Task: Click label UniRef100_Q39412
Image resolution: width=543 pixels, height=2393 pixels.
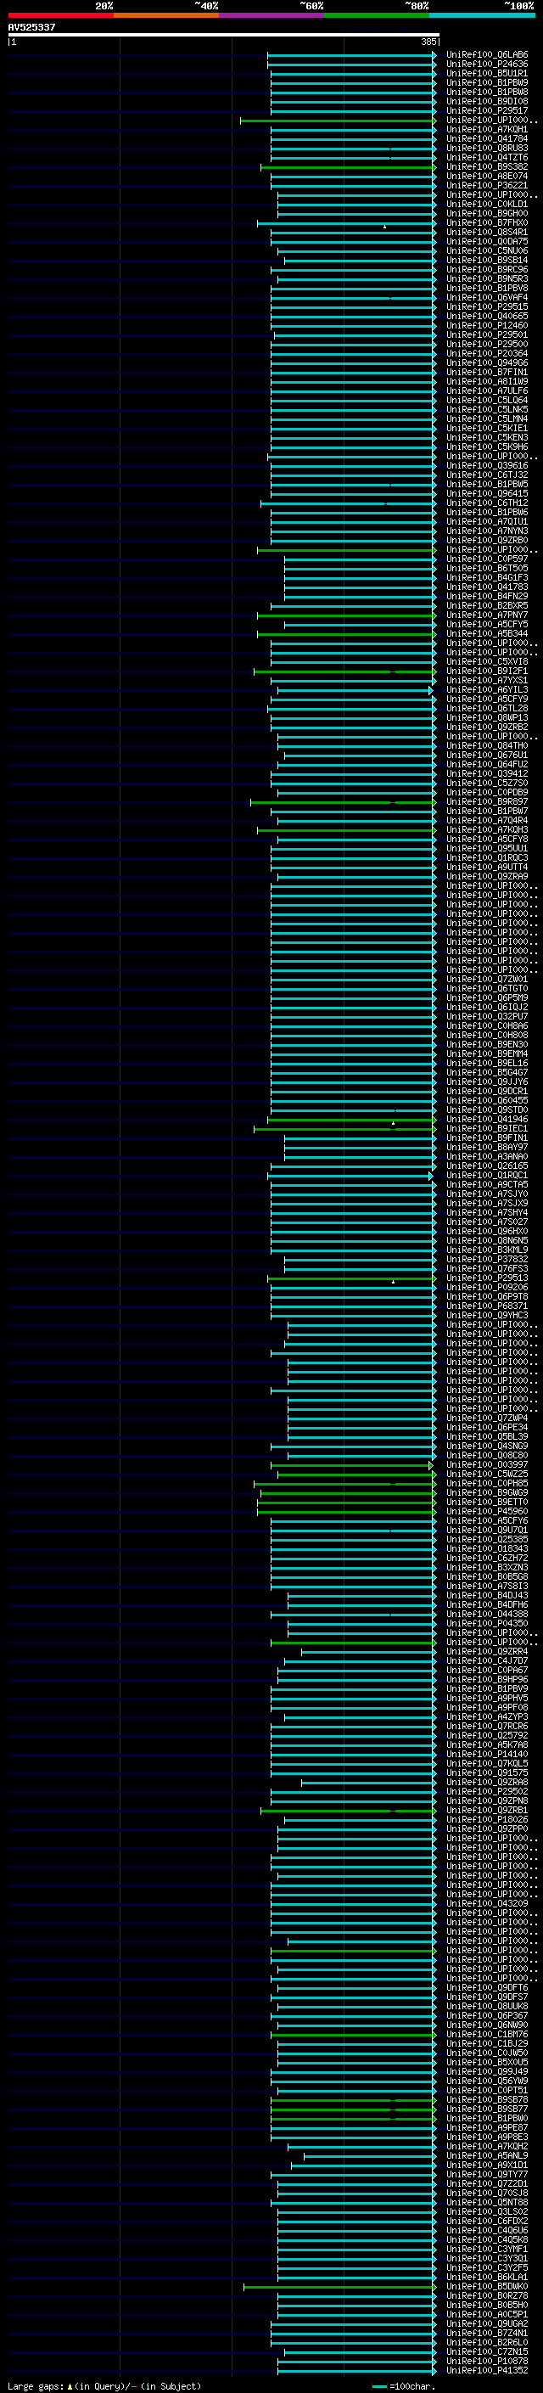Action: tap(487, 772)
